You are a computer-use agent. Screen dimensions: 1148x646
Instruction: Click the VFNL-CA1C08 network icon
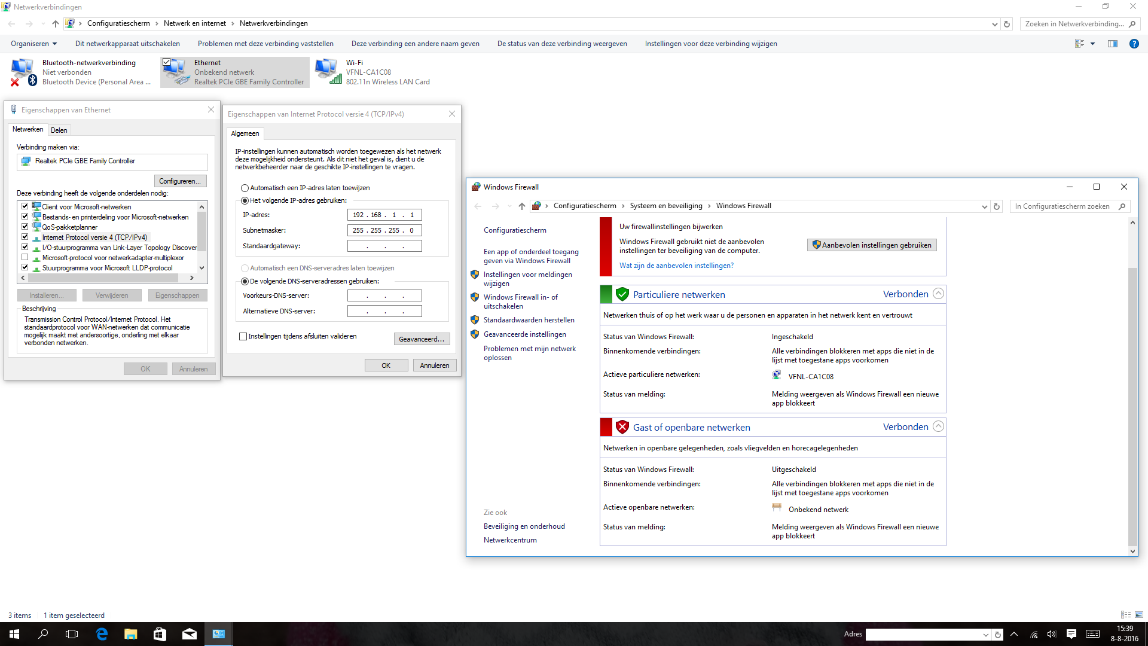point(777,375)
